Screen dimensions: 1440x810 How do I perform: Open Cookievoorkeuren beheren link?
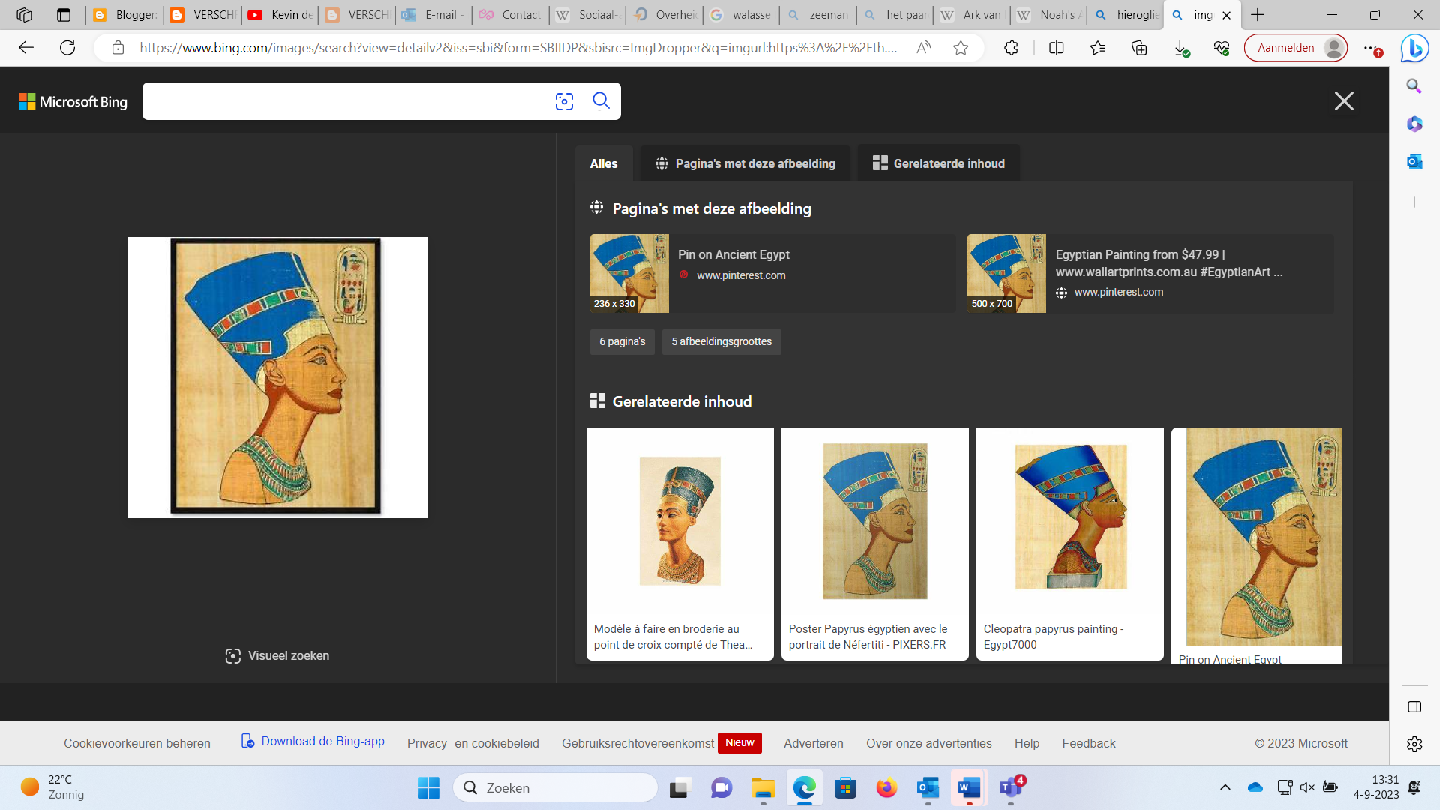pos(137,744)
